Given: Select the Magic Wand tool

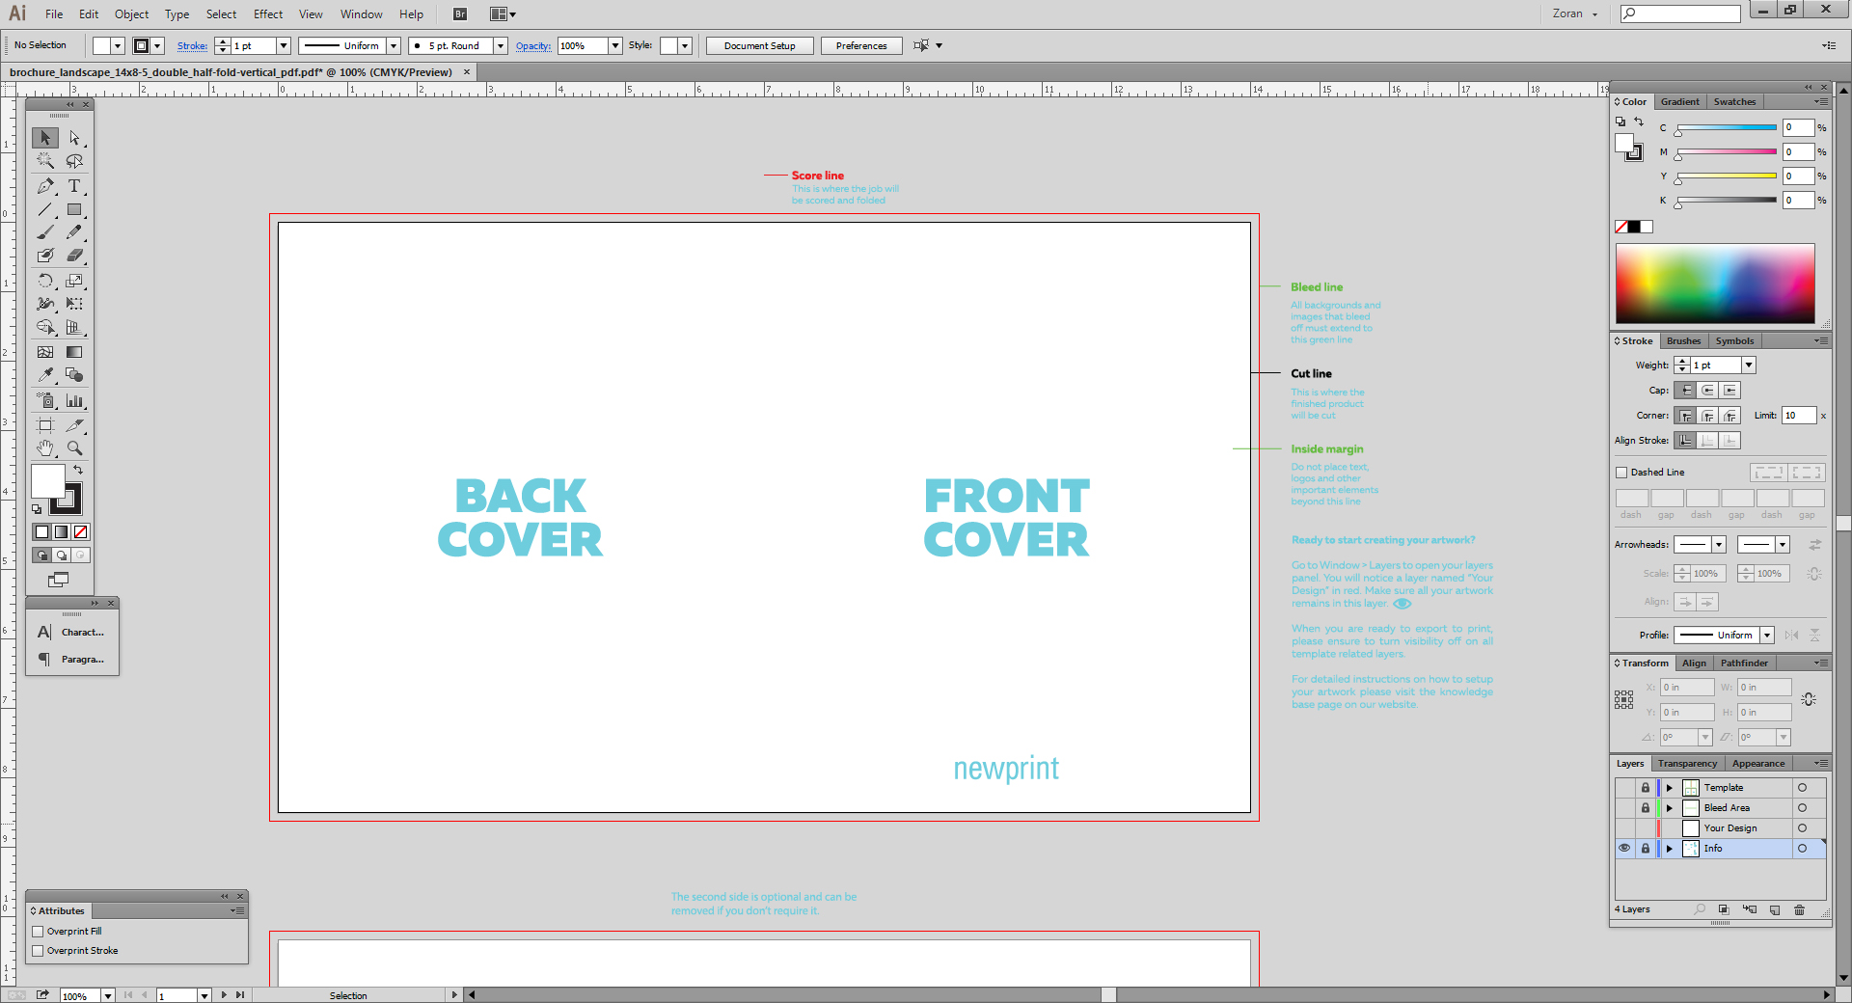Looking at the screenshot, I should coord(44,161).
